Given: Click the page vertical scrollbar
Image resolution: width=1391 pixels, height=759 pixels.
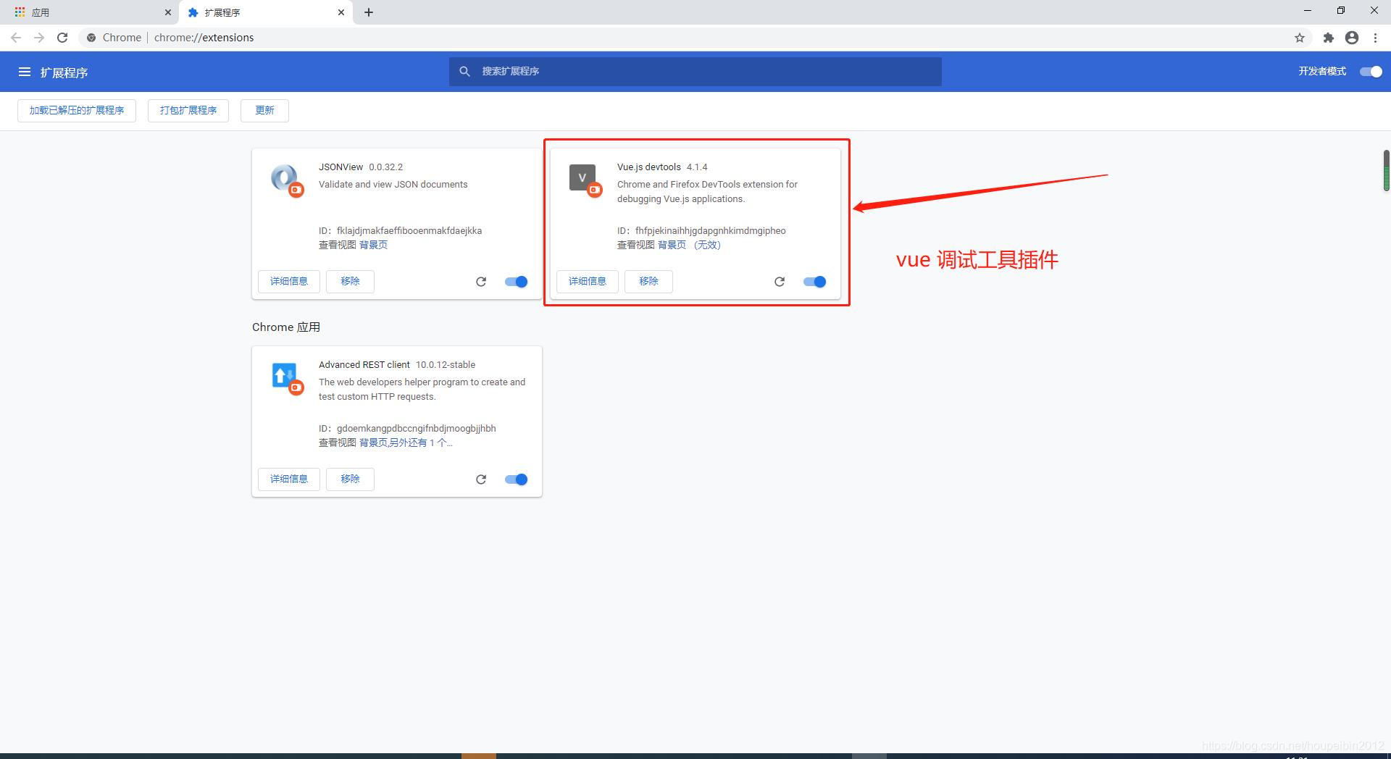Looking at the screenshot, I should click(1386, 171).
